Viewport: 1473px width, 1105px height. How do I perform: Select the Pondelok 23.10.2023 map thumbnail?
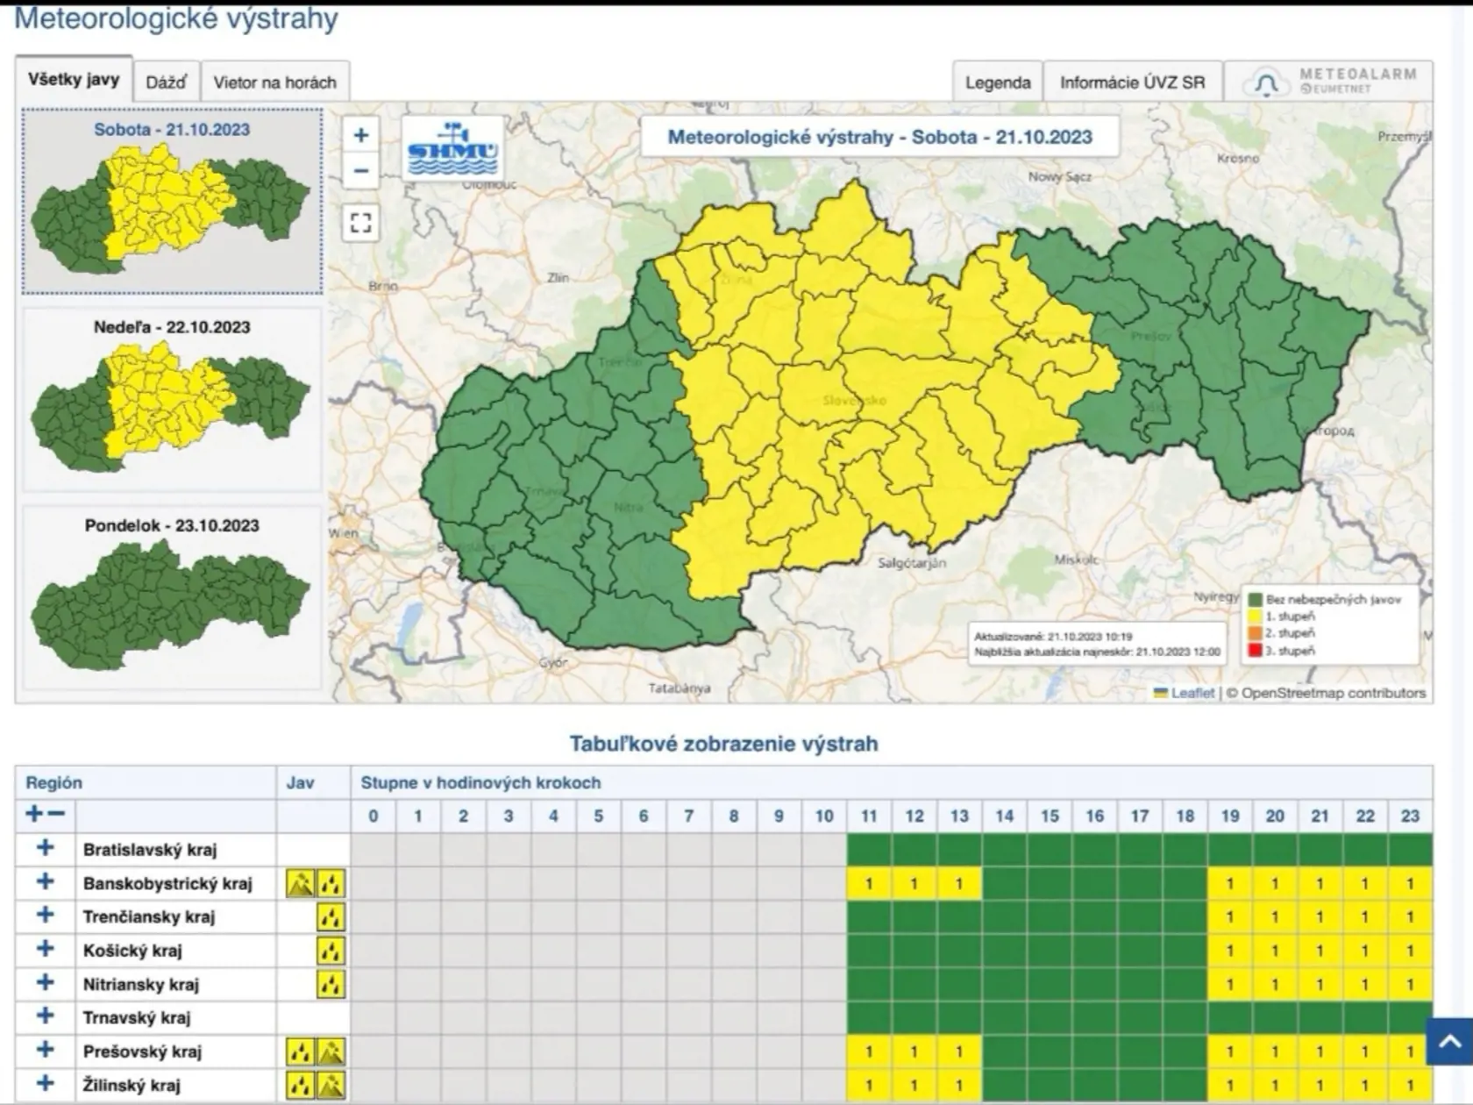172,598
